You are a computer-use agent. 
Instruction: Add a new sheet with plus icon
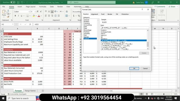[x=43, y=91]
